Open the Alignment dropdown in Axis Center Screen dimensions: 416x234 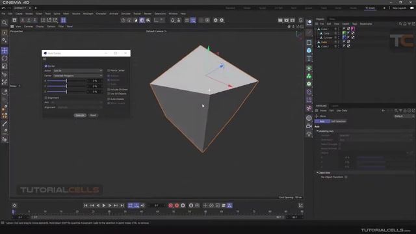point(79,107)
